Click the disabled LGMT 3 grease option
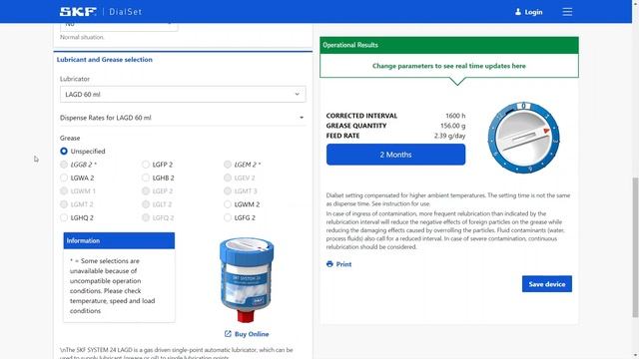Image resolution: width=639 pixels, height=359 pixels. (228, 190)
